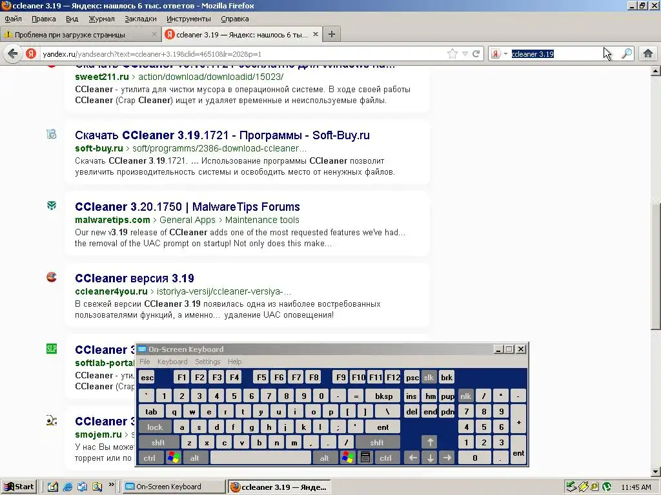Click the down arrow key on keyboard
Image resolution: width=661 pixels, height=495 pixels.
point(430,458)
